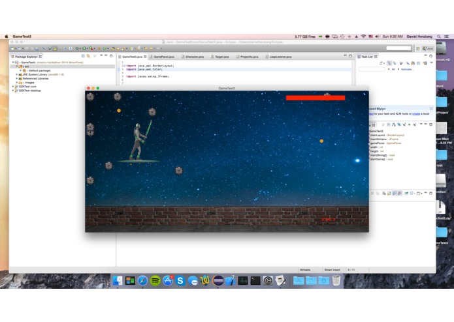Click the Activate... link in Task List
454x322 pixels.
click(407, 69)
